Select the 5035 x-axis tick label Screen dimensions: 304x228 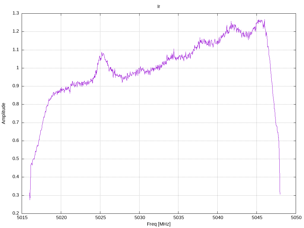click(178, 218)
